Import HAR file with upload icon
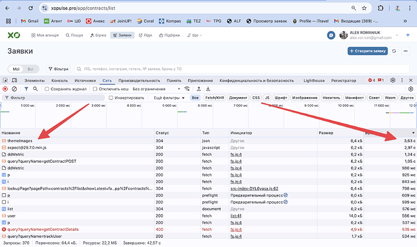 point(199,89)
